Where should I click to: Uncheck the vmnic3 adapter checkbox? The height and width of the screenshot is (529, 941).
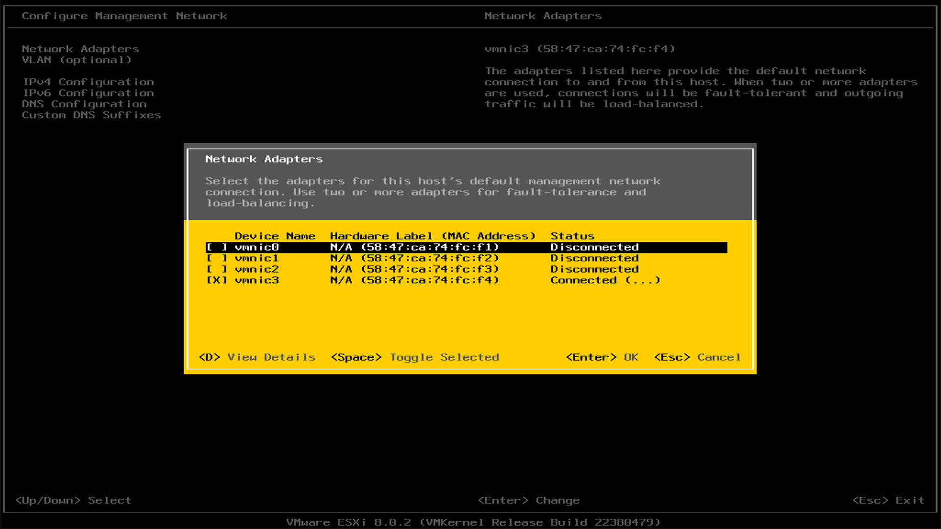pos(216,280)
